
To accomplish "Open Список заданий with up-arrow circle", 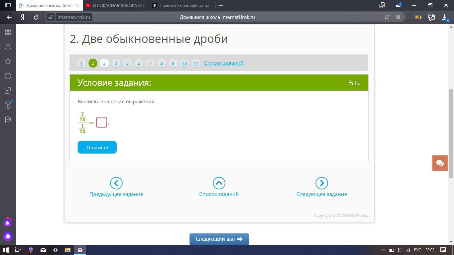I will click(x=219, y=187).
